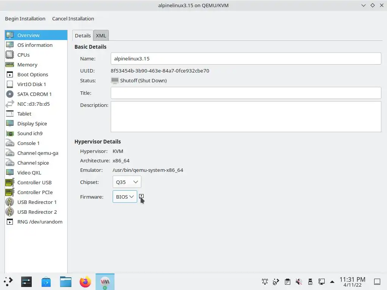Switch to the Details tab
The height and width of the screenshot is (290, 387).
[x=83, y=35]
